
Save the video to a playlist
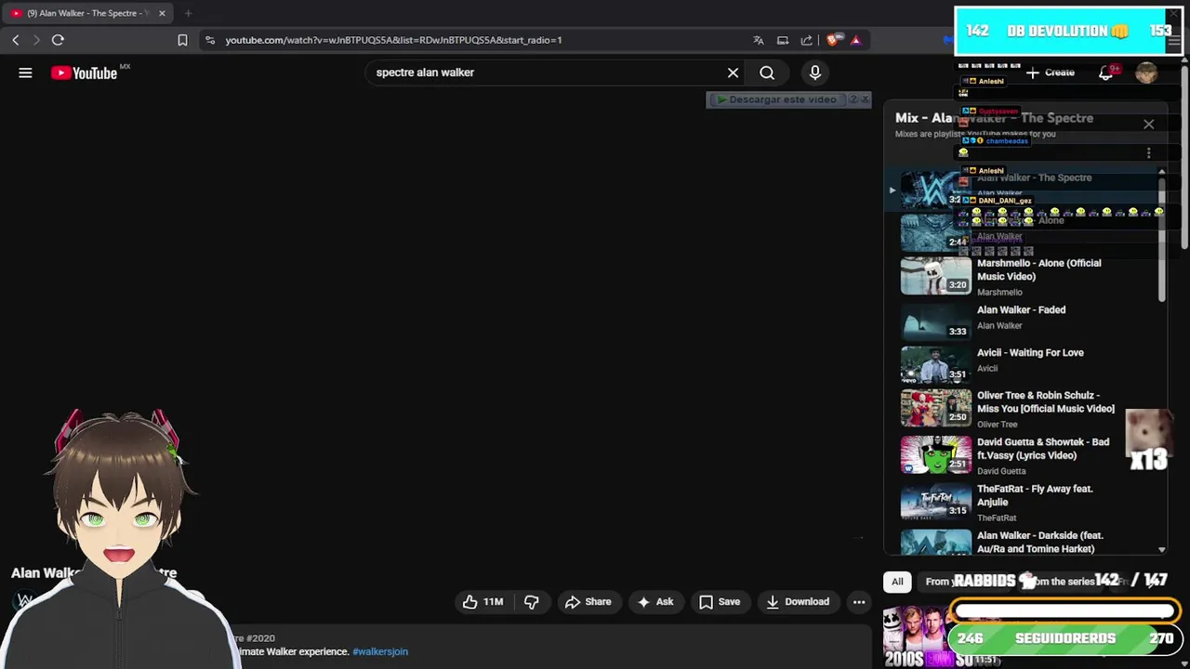[x=720, y=602]
